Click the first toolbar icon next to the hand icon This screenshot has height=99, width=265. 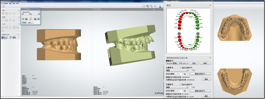click(x=144, y=6)
